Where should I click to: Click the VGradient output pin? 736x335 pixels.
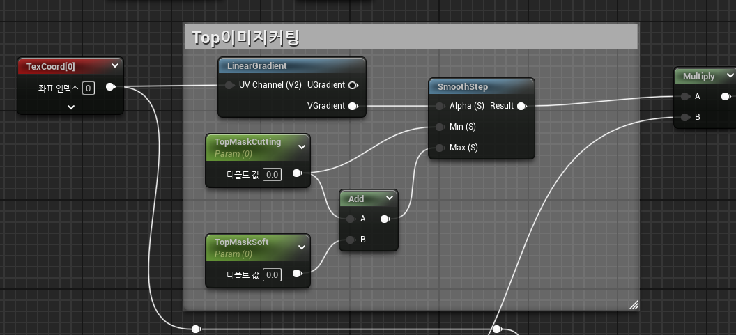point(353,106)
